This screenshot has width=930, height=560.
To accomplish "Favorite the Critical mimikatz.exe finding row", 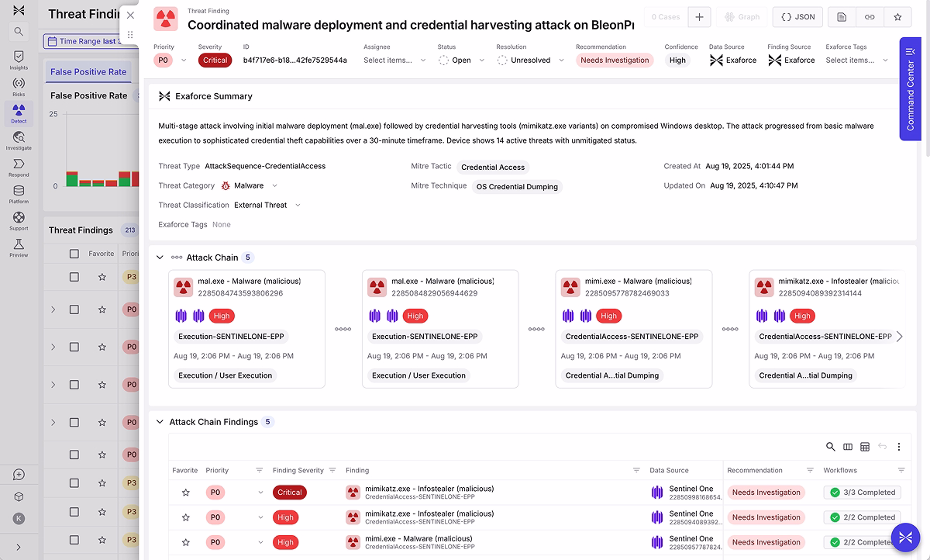I will coord(185,493).
